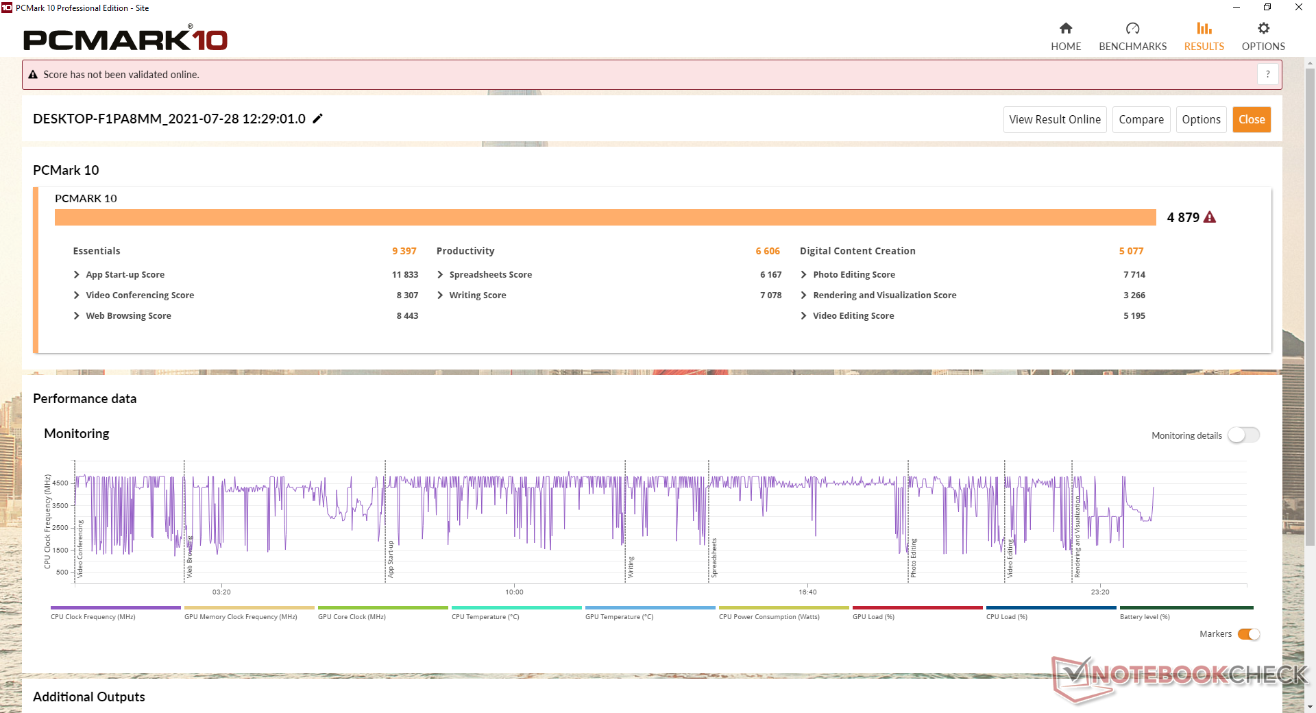Click View Result Online button
The height and width of the screenshot is (713, 1316).
click(1055, 119)
